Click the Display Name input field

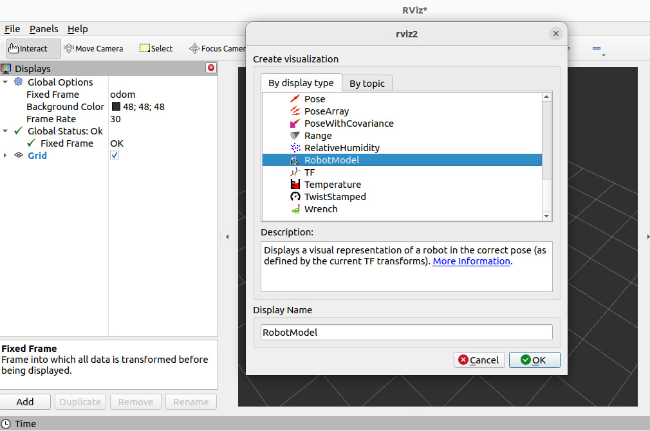pyautogui.click(x=406, y=332)
